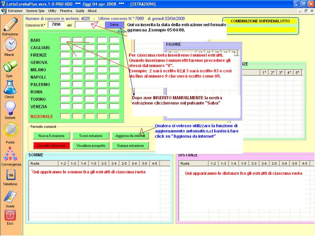Open the Convergenze molecule icon
The width and height of the screenshot is (315, 236).
(10, 153)
